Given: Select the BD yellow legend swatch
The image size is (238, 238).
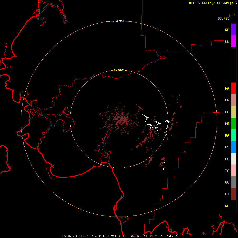Looking at the screenshot, I should click(234, 112).
